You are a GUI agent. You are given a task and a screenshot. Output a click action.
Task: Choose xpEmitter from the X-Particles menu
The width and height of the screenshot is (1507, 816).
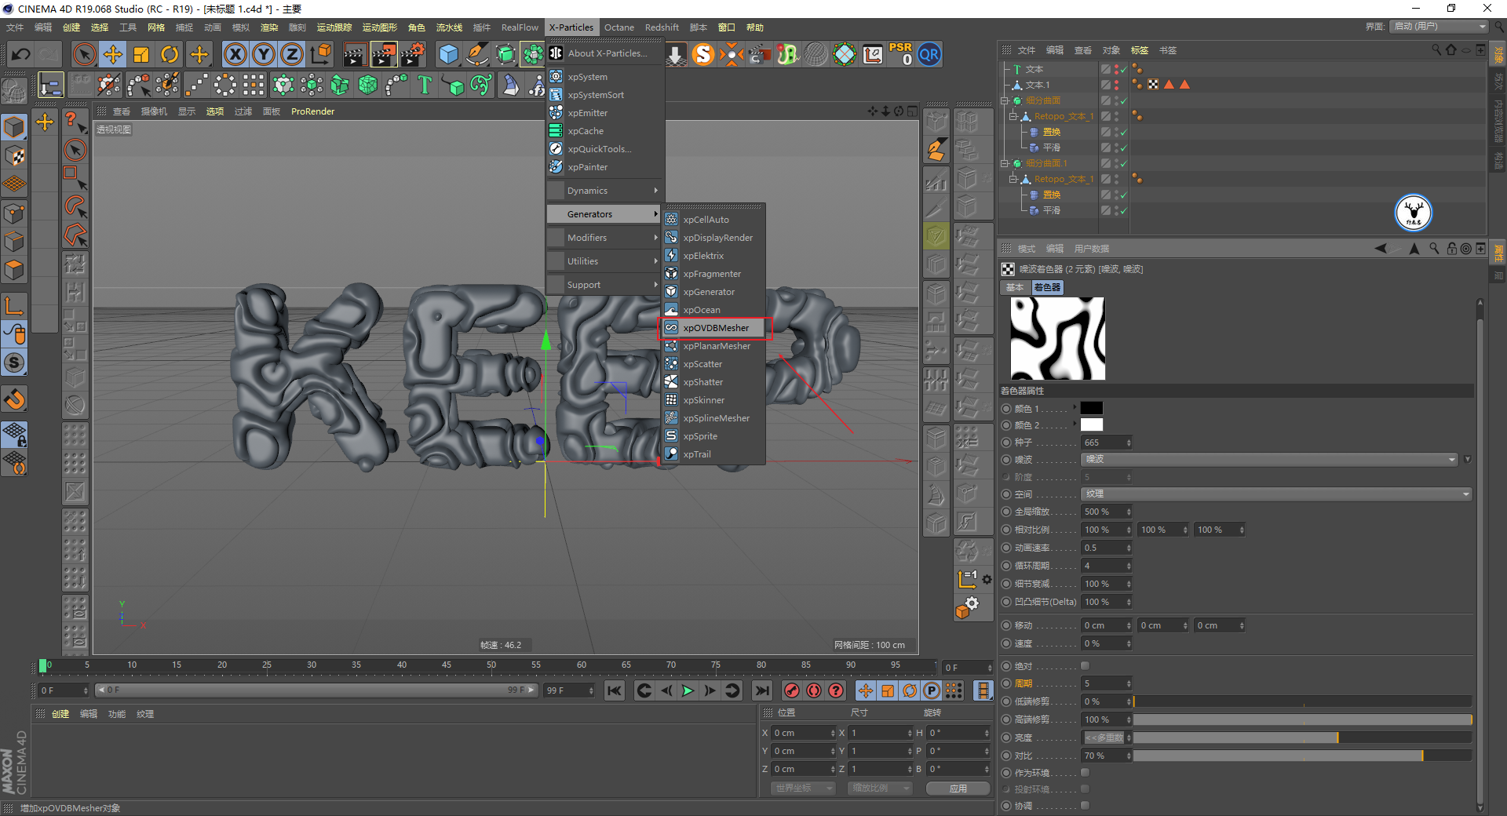coord(588,113)
